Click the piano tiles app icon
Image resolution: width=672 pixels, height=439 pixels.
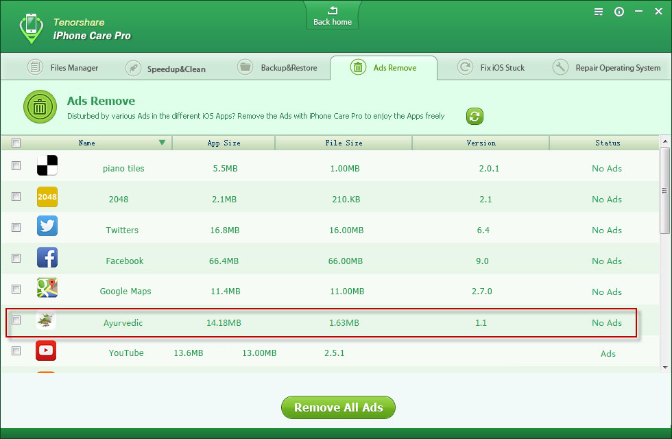tap(47, 165)
